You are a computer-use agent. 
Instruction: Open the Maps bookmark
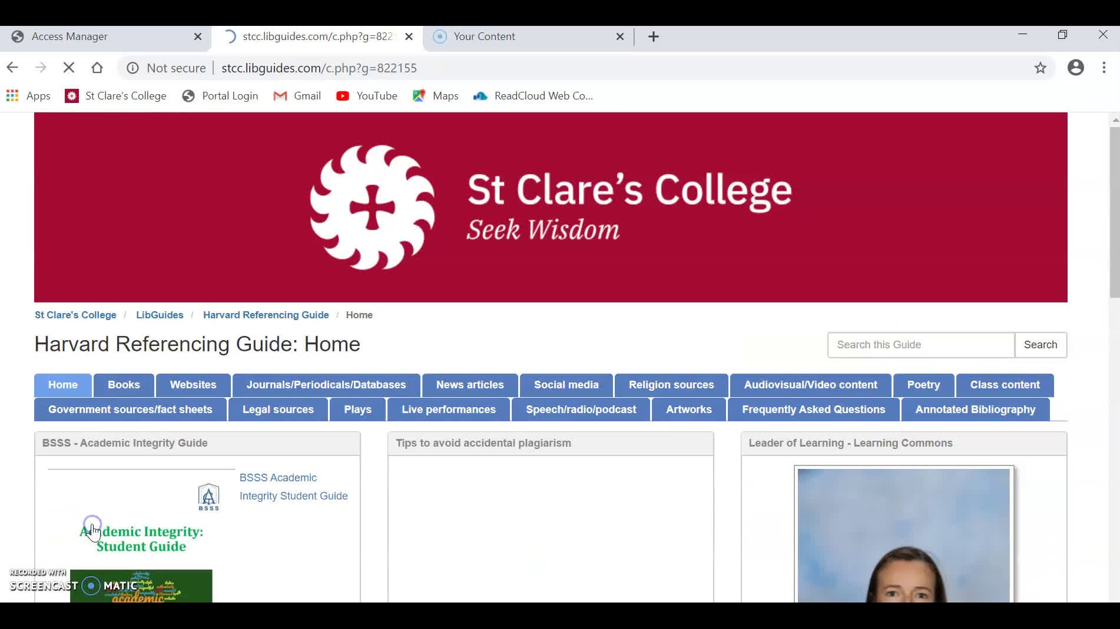click(x=436, y=96)
